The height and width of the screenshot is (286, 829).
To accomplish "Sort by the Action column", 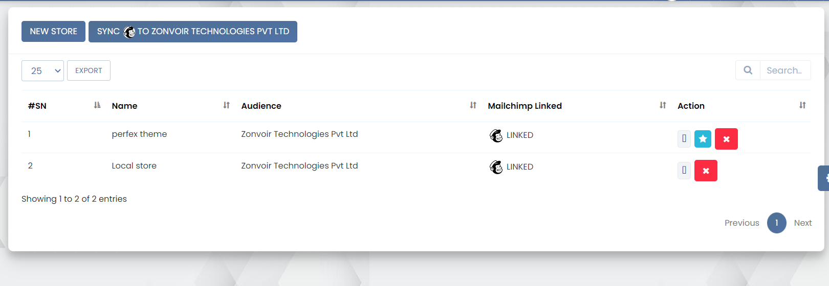I will (802, 105).
